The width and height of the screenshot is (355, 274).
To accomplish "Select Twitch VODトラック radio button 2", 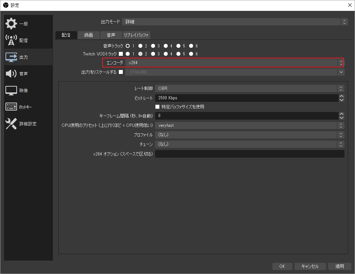I will tap(141, 54).
